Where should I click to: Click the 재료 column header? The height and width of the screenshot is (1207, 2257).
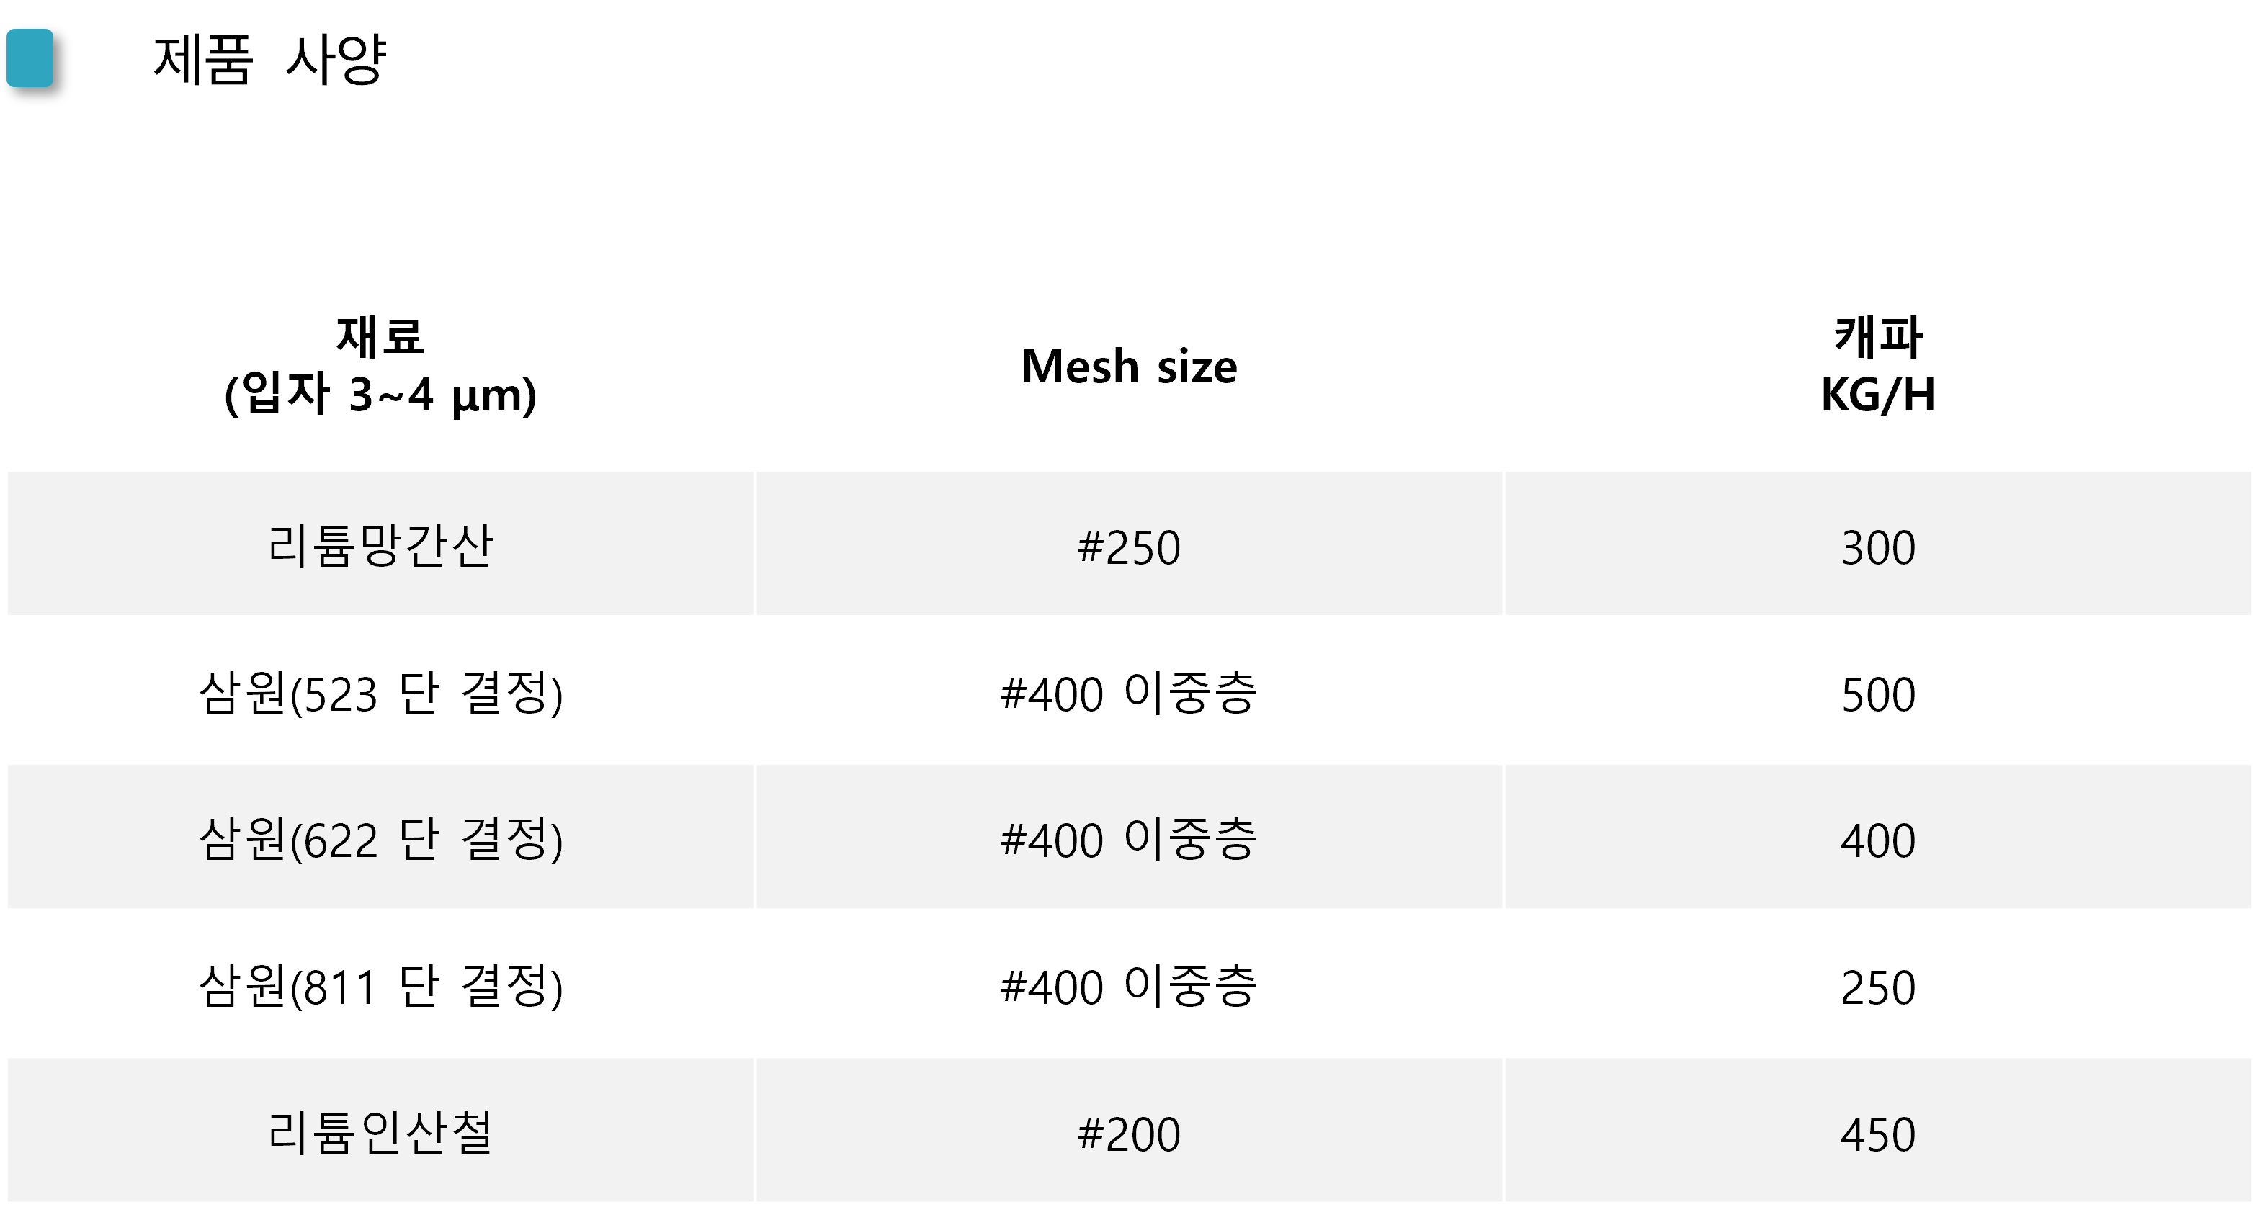380,337
